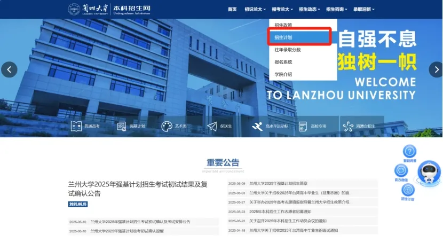Click the 普通高考 book icon
The width and height of the screenshot is (443, 242).
pyautogui.click(x=77, y=127)
